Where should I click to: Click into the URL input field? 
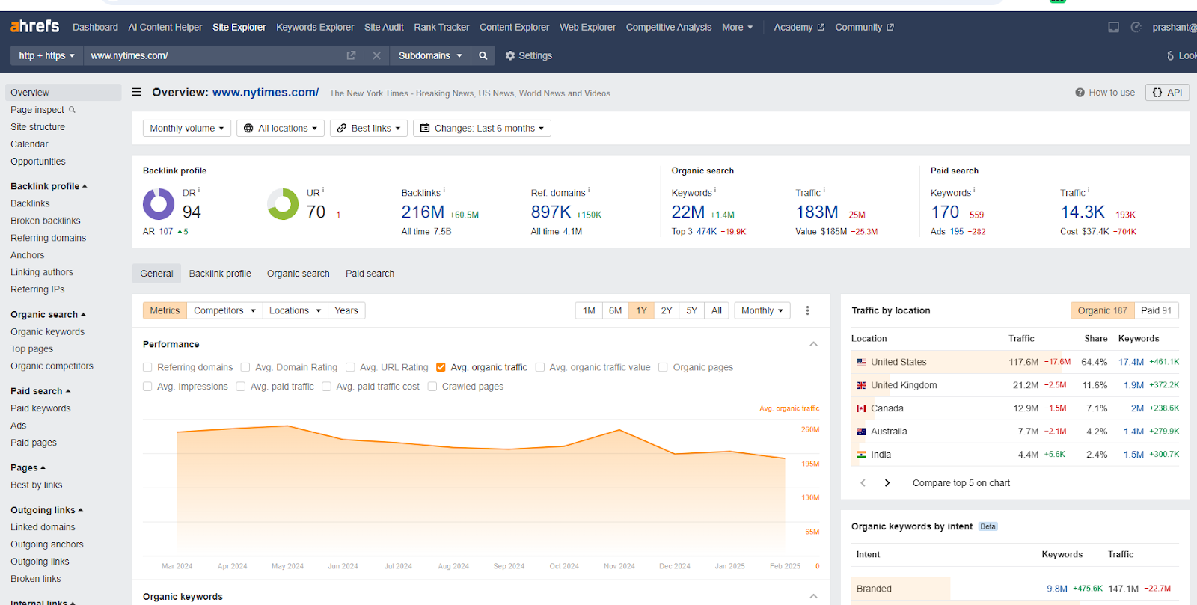click(x=213, y=55)
